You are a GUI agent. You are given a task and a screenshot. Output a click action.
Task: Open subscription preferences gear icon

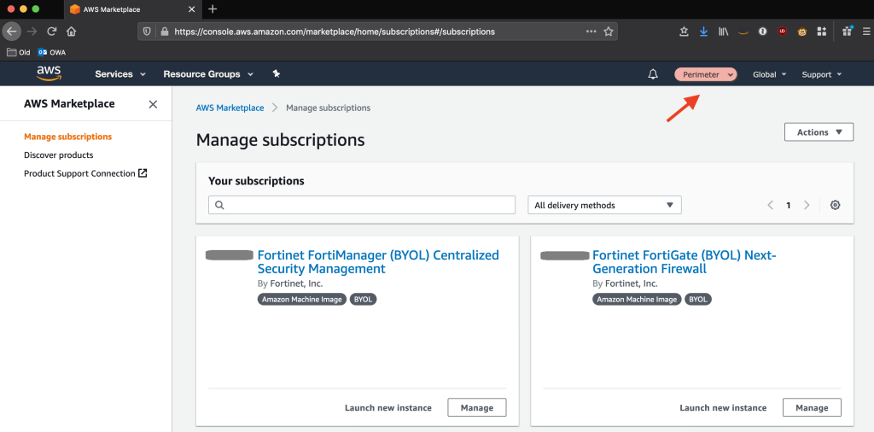pos(835,205)
